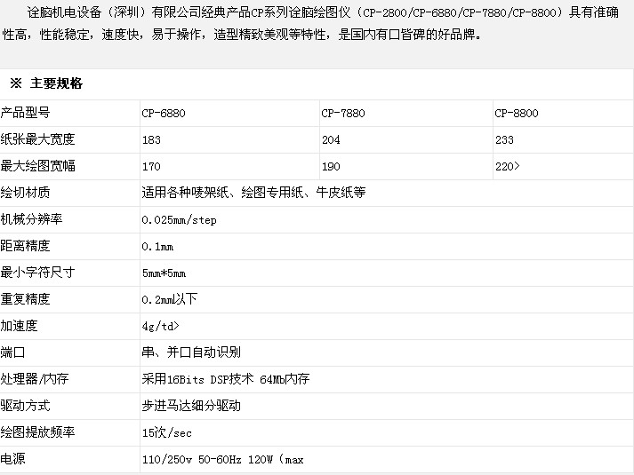Select the '机械分辨率' row label
The image size is (634, 475).
tap(31, 219)
